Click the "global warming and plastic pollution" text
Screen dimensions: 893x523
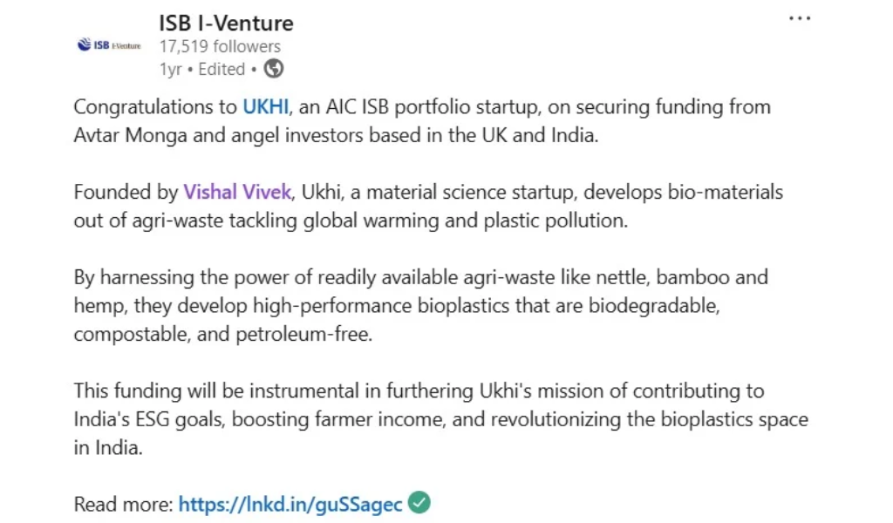pos(465,221)
